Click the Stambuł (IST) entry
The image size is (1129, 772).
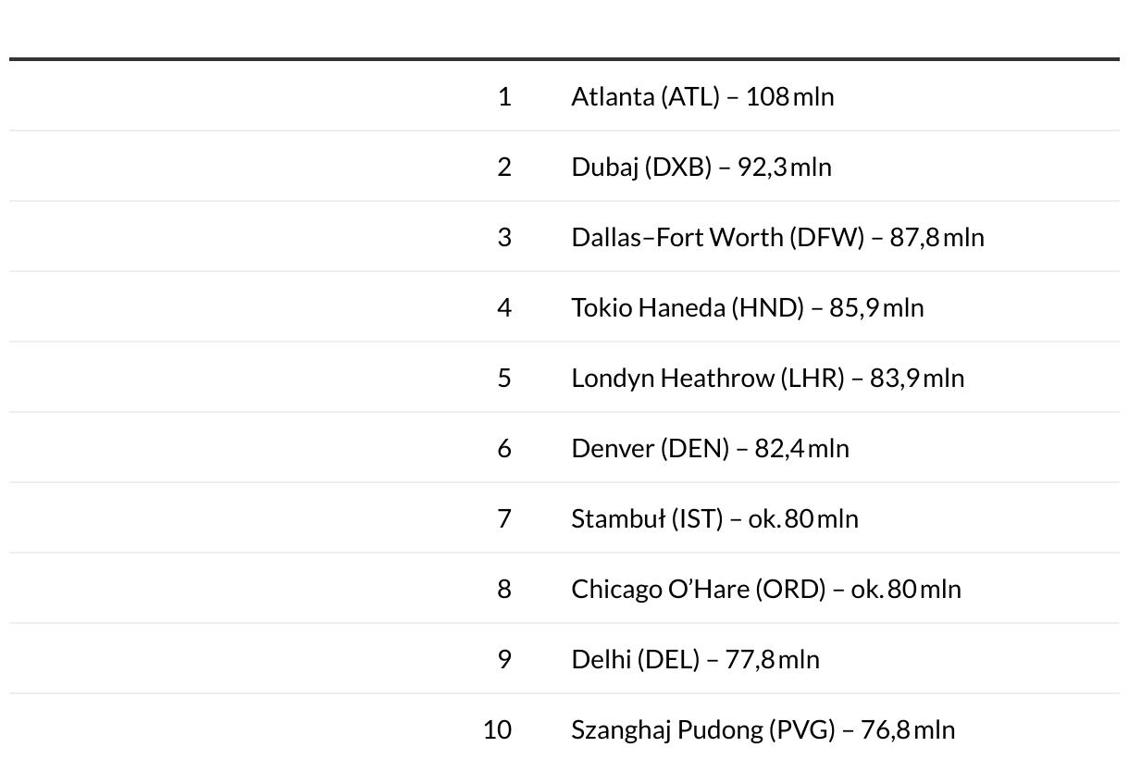(714, 518)
